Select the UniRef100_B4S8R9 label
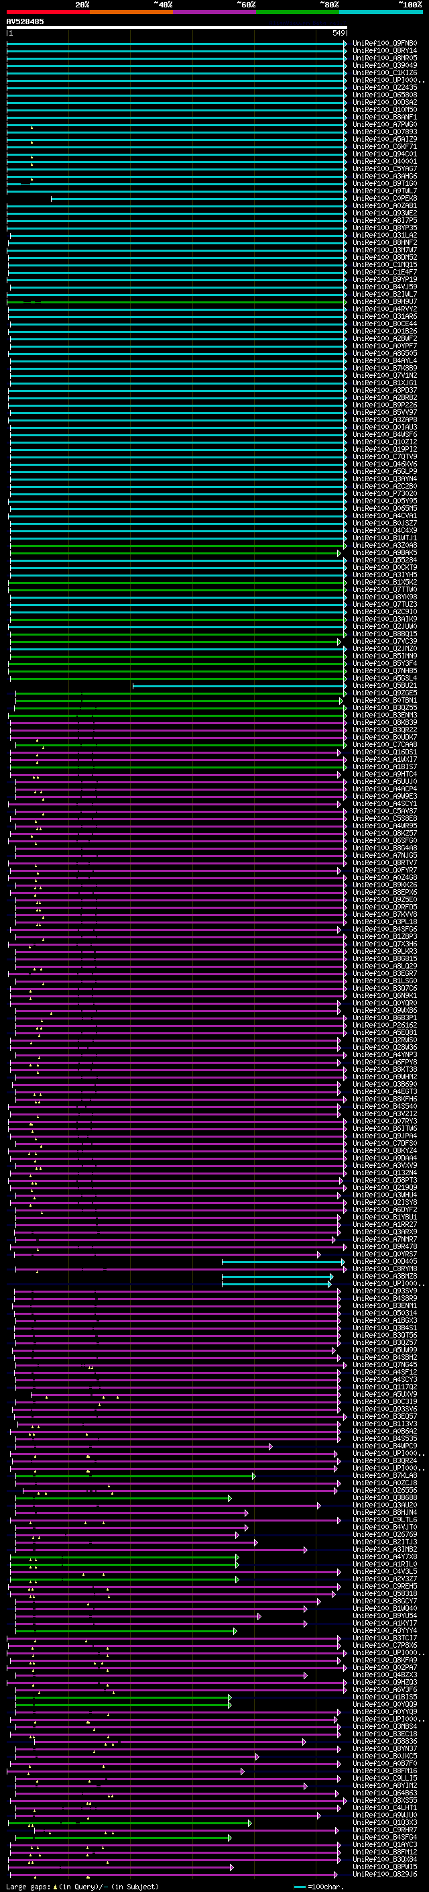429x1892 pixels. click(385, 1299)
